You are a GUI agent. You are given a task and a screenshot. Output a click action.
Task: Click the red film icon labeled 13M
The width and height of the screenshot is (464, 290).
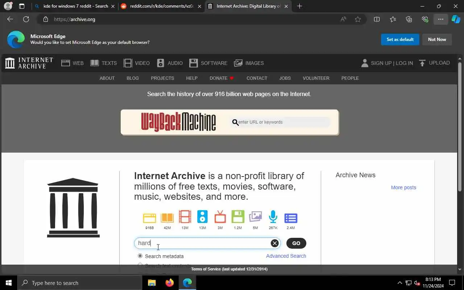pos(185,217)
